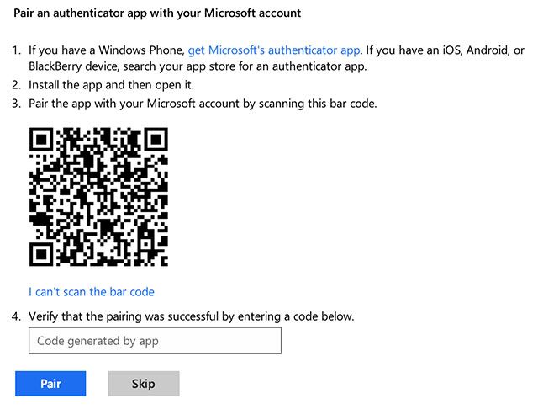Click 'Install the app and then open it'
This screenshot has height=409, width=538.
[112, 85]
